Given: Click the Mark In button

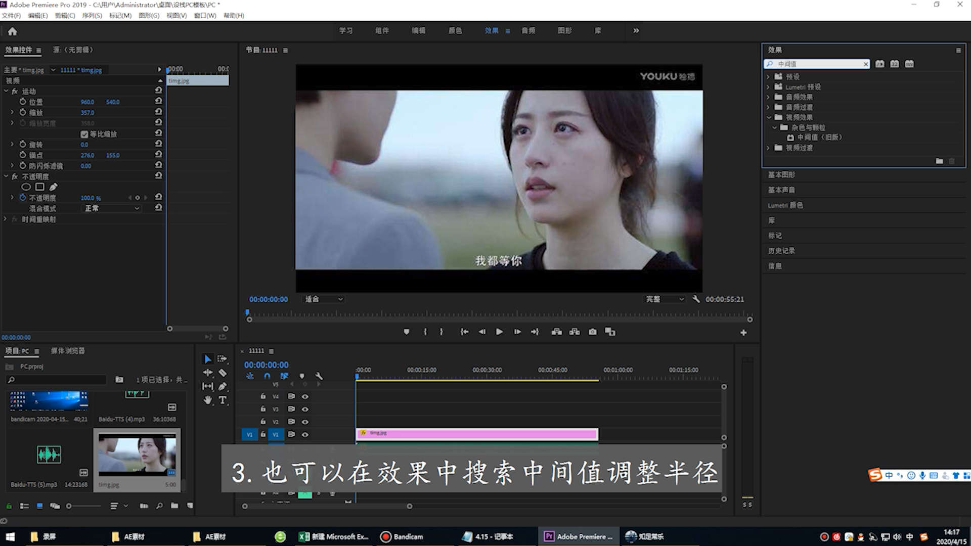Looking at the screenshot, I should [425, 332].
